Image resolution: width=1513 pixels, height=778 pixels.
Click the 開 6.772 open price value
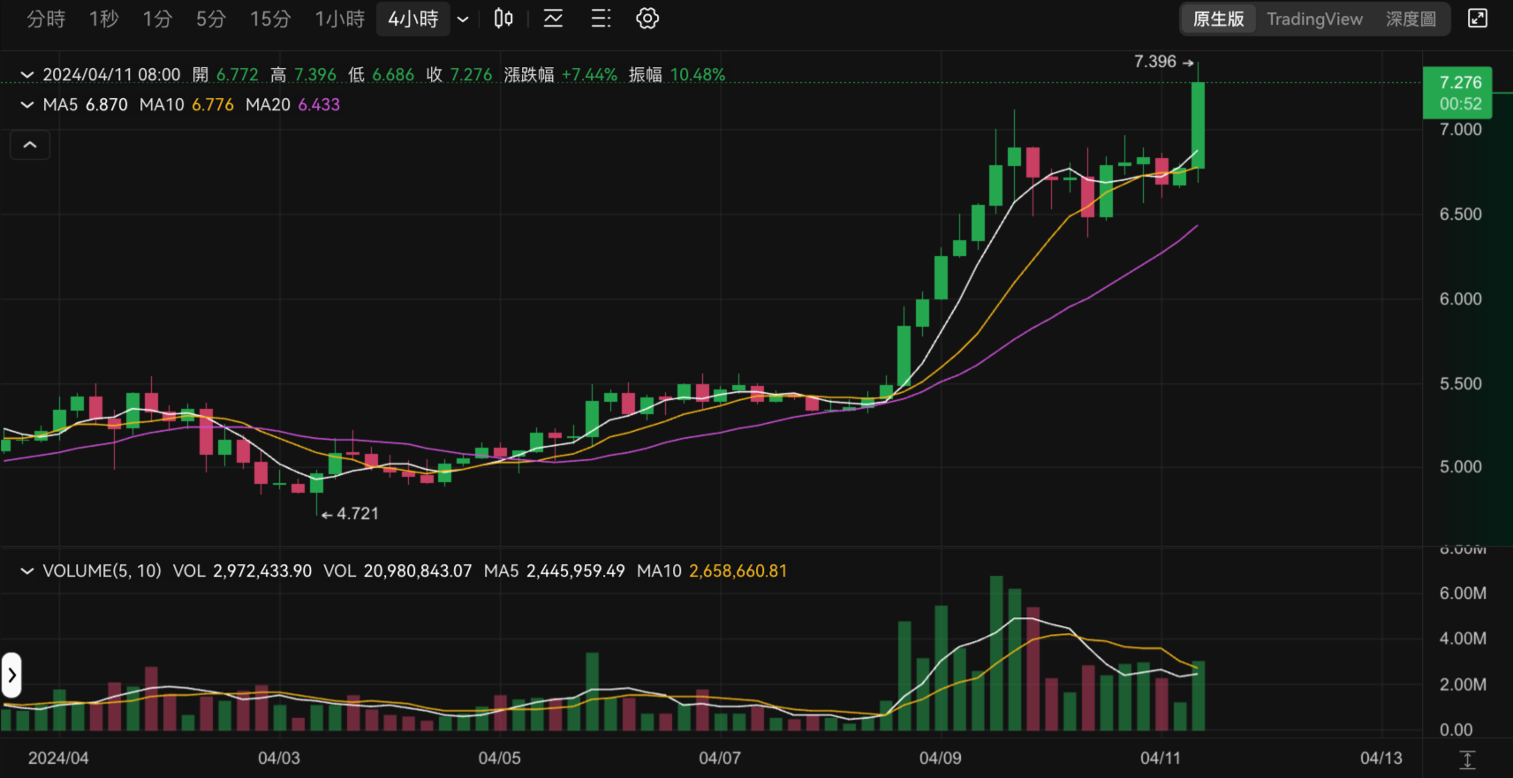pos(225,75)
